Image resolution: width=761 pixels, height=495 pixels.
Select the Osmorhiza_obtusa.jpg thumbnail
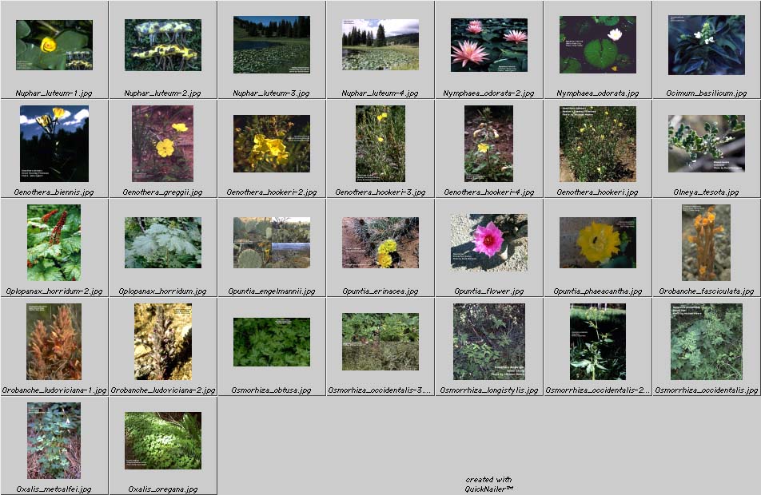point(272,342)
